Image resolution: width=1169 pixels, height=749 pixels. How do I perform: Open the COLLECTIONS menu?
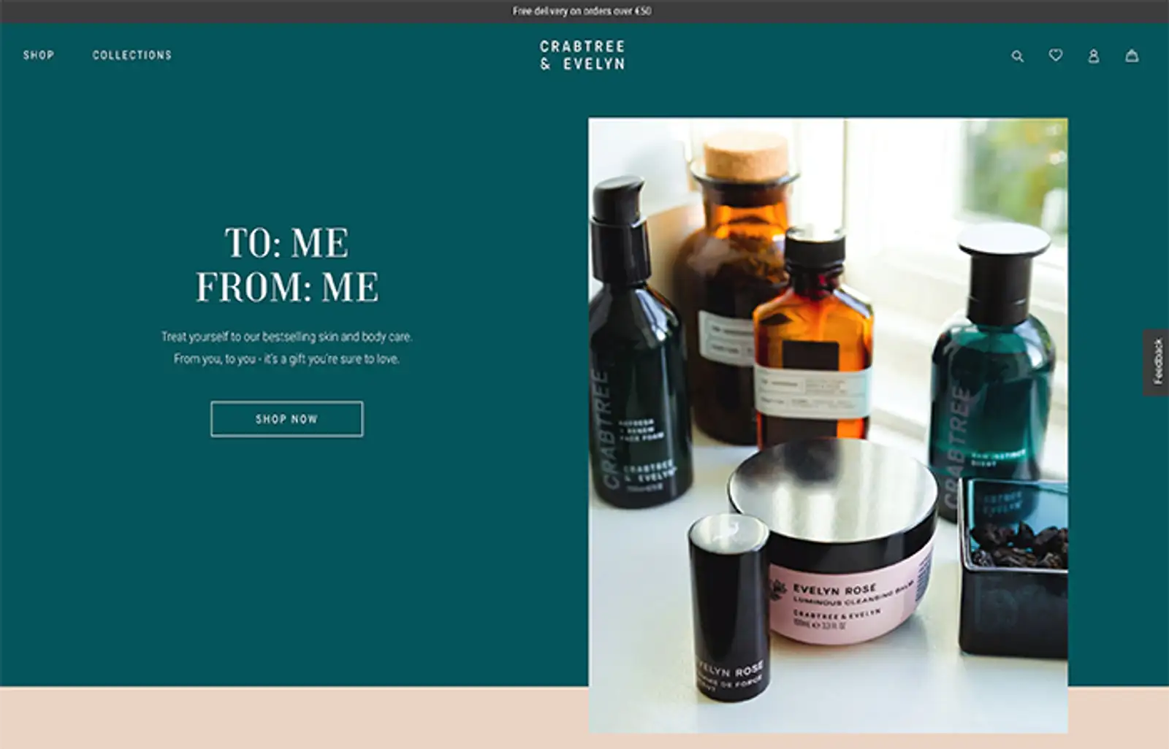point(132,55)
